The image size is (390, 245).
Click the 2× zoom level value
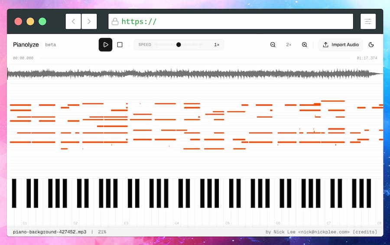(289, 45)
